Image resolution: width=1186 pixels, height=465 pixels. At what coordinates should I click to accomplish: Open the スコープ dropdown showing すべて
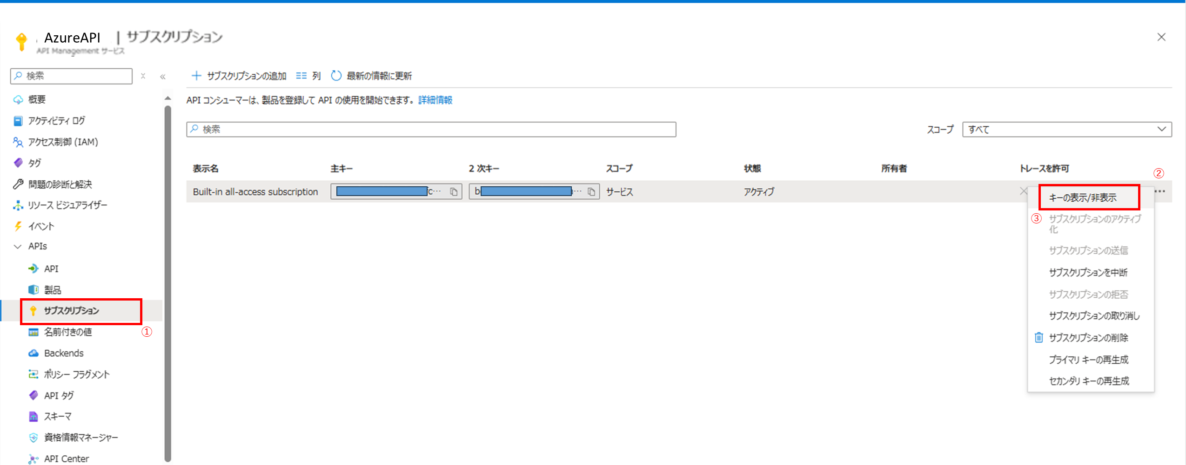[1066, 129]
